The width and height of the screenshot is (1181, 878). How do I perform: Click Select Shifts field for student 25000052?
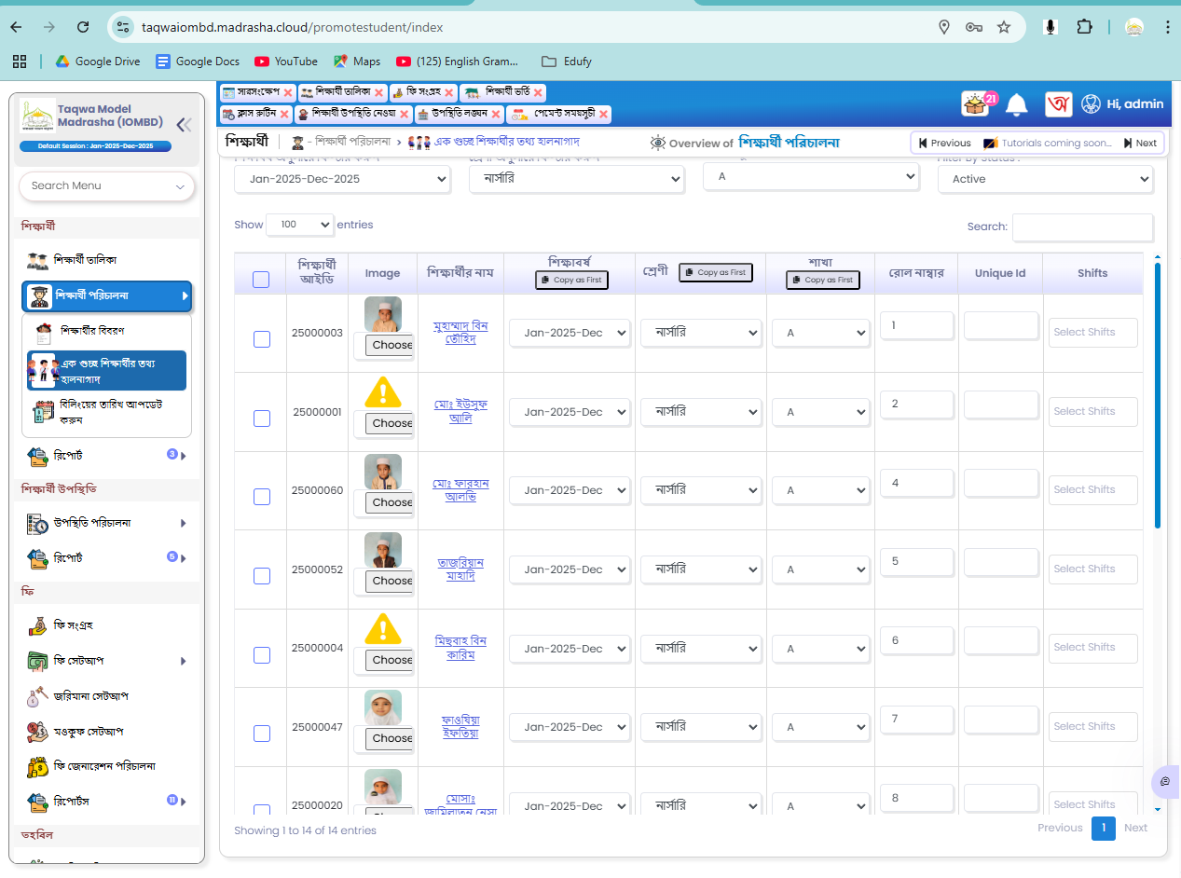(x=1093, y=569)
